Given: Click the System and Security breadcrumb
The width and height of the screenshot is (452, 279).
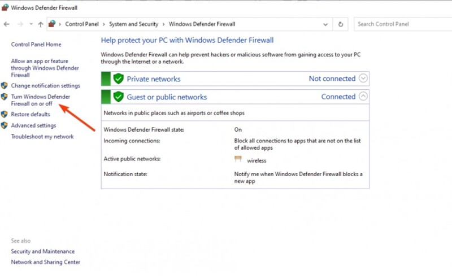Looking at the screenshot, I should pos(134,24).
